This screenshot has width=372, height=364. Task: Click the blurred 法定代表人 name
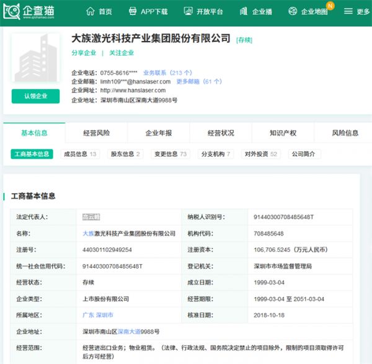point(91,217)
